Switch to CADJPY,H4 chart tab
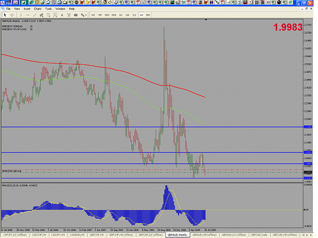This screenshot has height=238, width=318. [58, 235]
